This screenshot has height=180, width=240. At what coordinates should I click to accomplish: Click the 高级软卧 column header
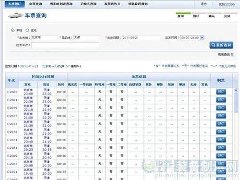pos(135,84)
